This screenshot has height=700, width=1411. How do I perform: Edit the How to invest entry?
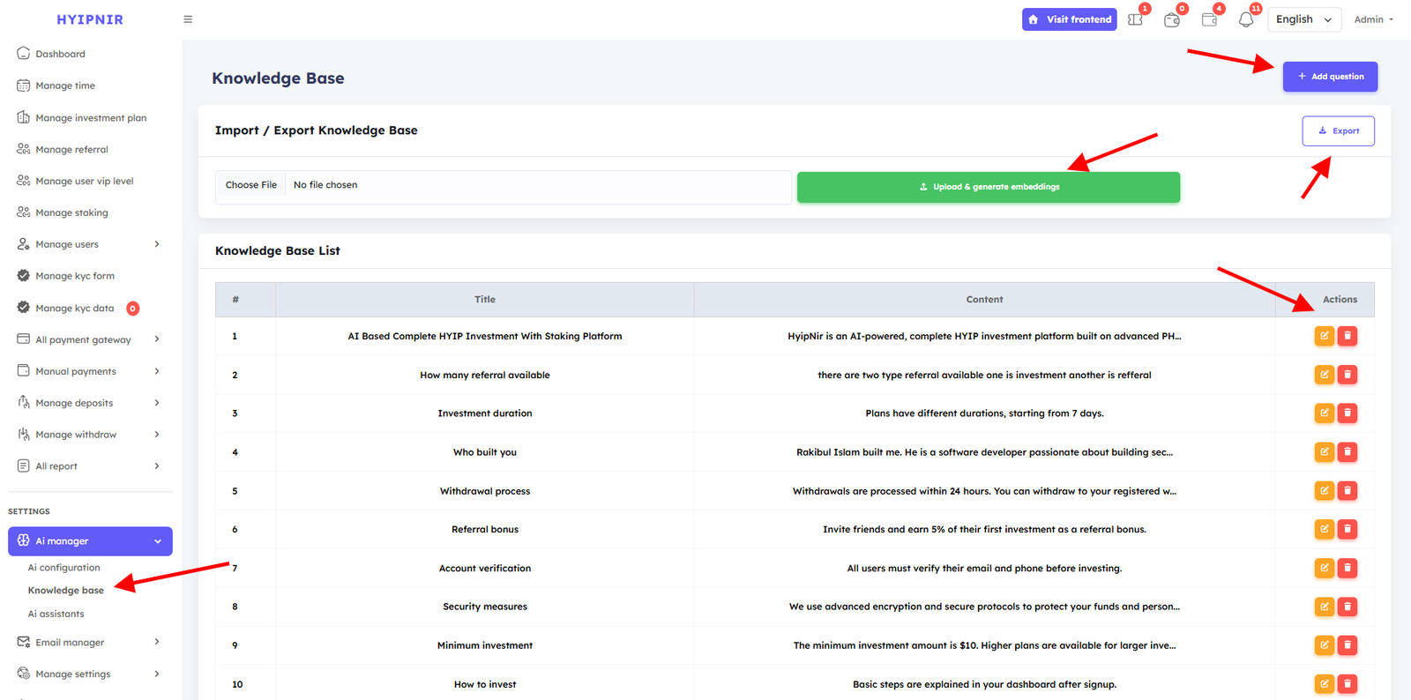(1325, 683)
